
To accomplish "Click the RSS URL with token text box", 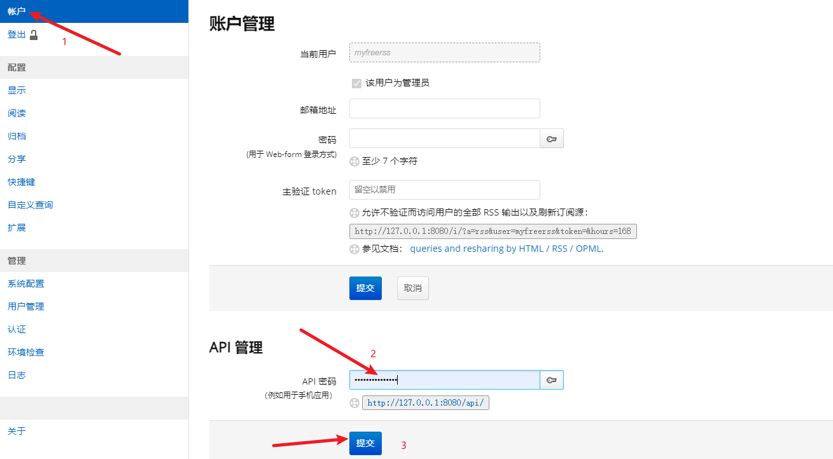I will [493, 231].
